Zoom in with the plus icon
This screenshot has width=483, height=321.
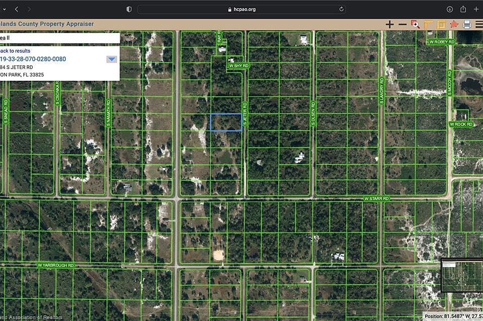(389, 24)
